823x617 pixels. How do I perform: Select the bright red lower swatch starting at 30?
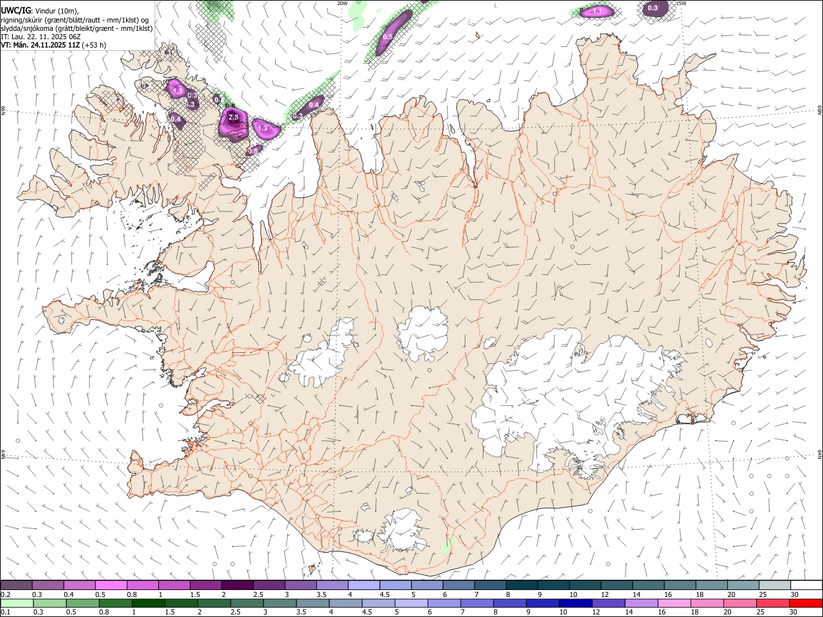(x=806, y=604)
